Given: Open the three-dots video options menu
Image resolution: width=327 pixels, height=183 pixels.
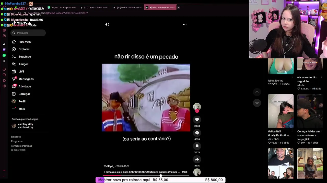Looking at the screenshot, I should [x=185, y=24].
